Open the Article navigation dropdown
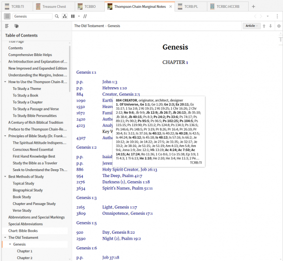Image resolution: width=283 pixels, height=261 pixels. coord(251,26)
